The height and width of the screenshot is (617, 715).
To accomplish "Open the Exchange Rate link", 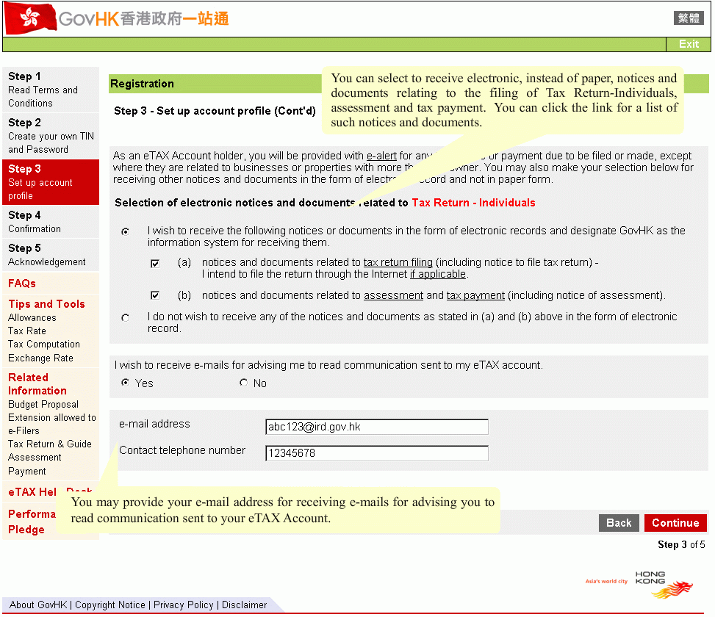I will pos(40,358).
